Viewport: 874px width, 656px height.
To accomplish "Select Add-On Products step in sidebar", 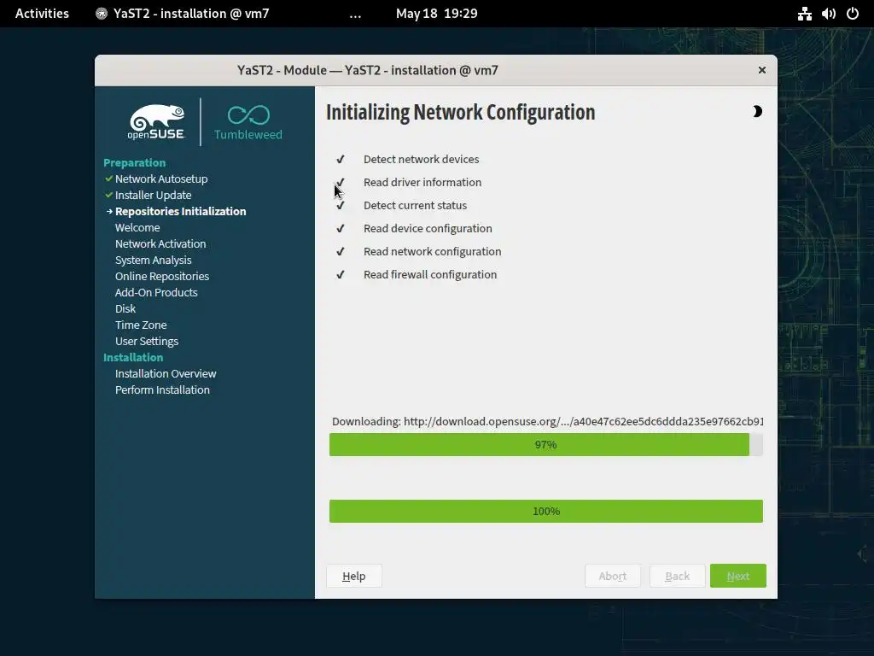I will pos(156,292).
